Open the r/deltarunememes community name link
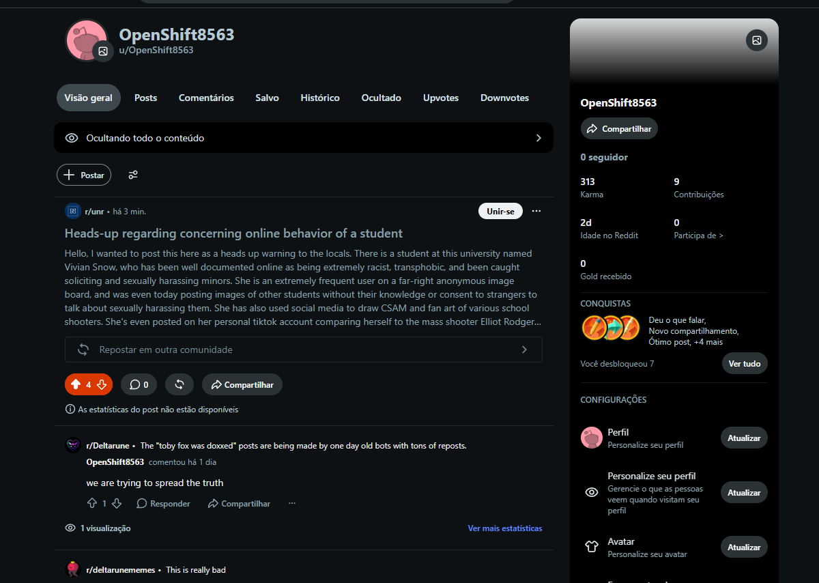819x583 pixels. [121, 569]
